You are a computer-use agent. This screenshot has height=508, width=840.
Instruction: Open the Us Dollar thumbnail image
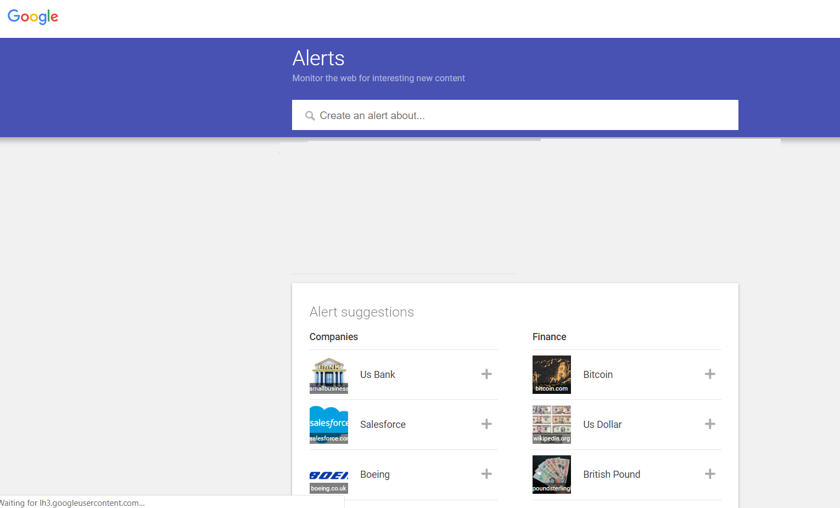coord(552,425)
